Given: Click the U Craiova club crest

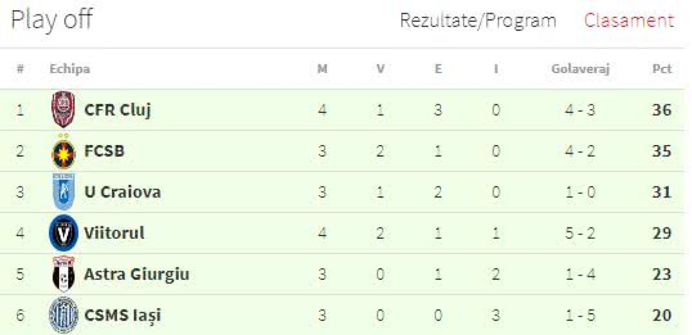Looking at the screenshot, I should (63, 192).
